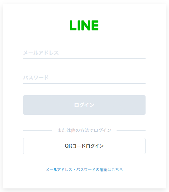Screen dimensions: 169x192
Task: Click the underline below パスワード field
Action: tap(84, 83)
